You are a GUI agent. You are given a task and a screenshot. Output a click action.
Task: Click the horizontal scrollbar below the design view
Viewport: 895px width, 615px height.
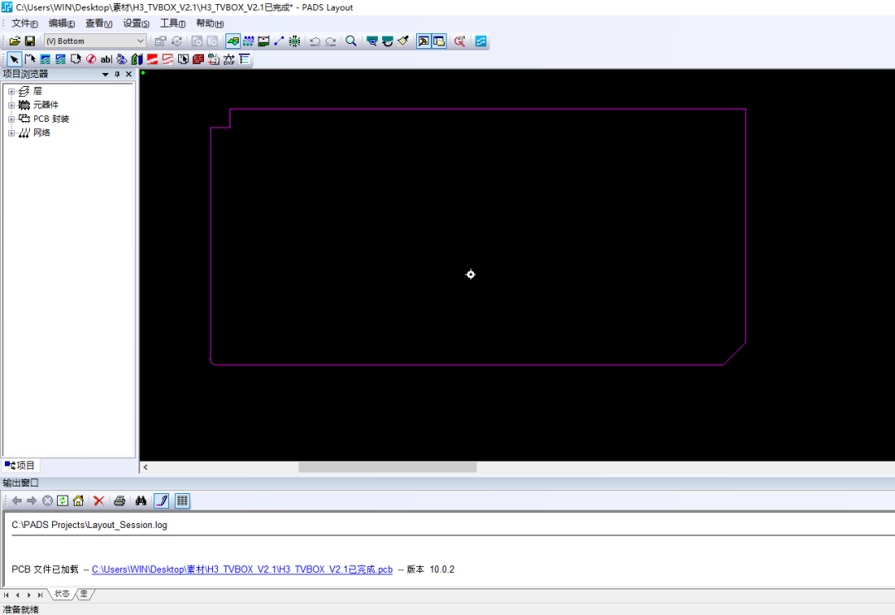coord(385,467)
